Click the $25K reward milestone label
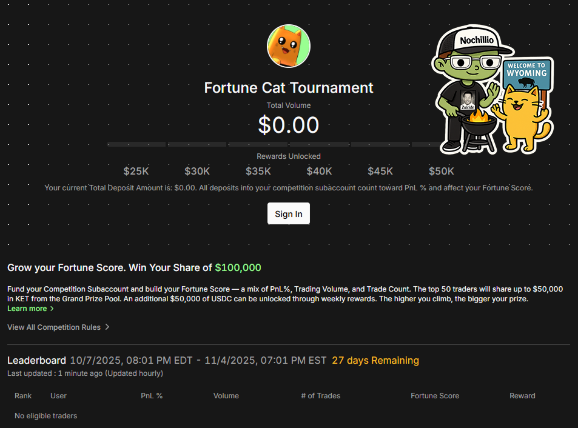This screenshot has width=578, height=428. 136,172
